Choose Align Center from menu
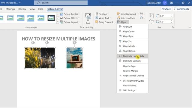192x108 pixels. [x=133, y=31]
